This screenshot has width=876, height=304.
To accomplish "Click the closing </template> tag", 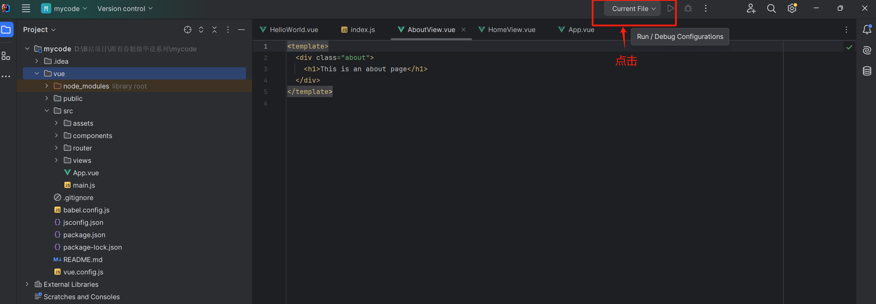I will pyautogui.click(x=310, y=92).
